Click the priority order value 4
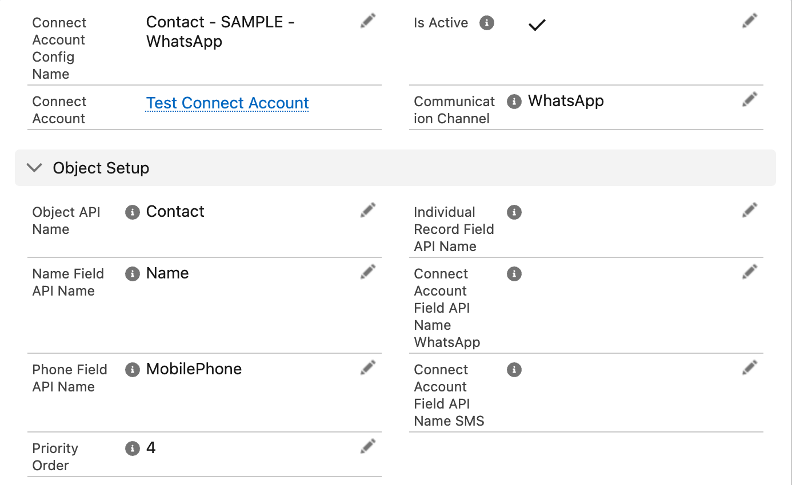Screen dimensions: 792x485 (151, 448)
